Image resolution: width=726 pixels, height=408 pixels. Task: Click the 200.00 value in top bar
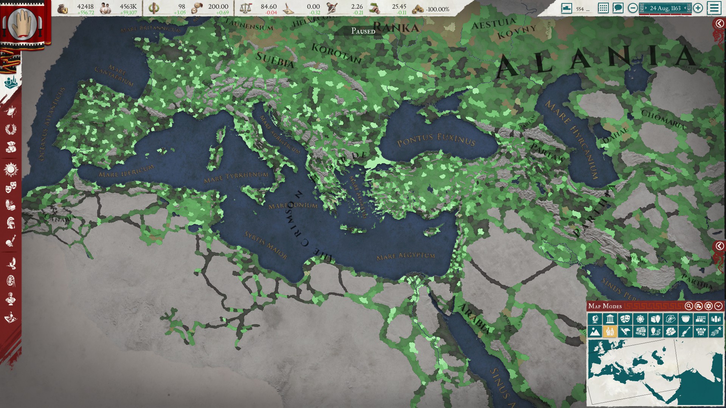click(218, 6)
